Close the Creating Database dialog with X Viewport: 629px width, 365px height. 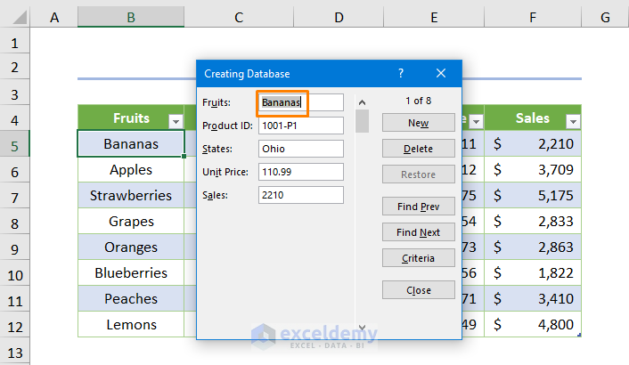tap(441, 74)
